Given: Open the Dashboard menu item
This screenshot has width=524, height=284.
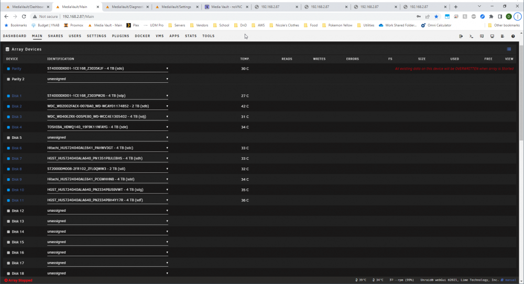Looking at the screenshot, I should pyautogui.click(x=15, y=36).
